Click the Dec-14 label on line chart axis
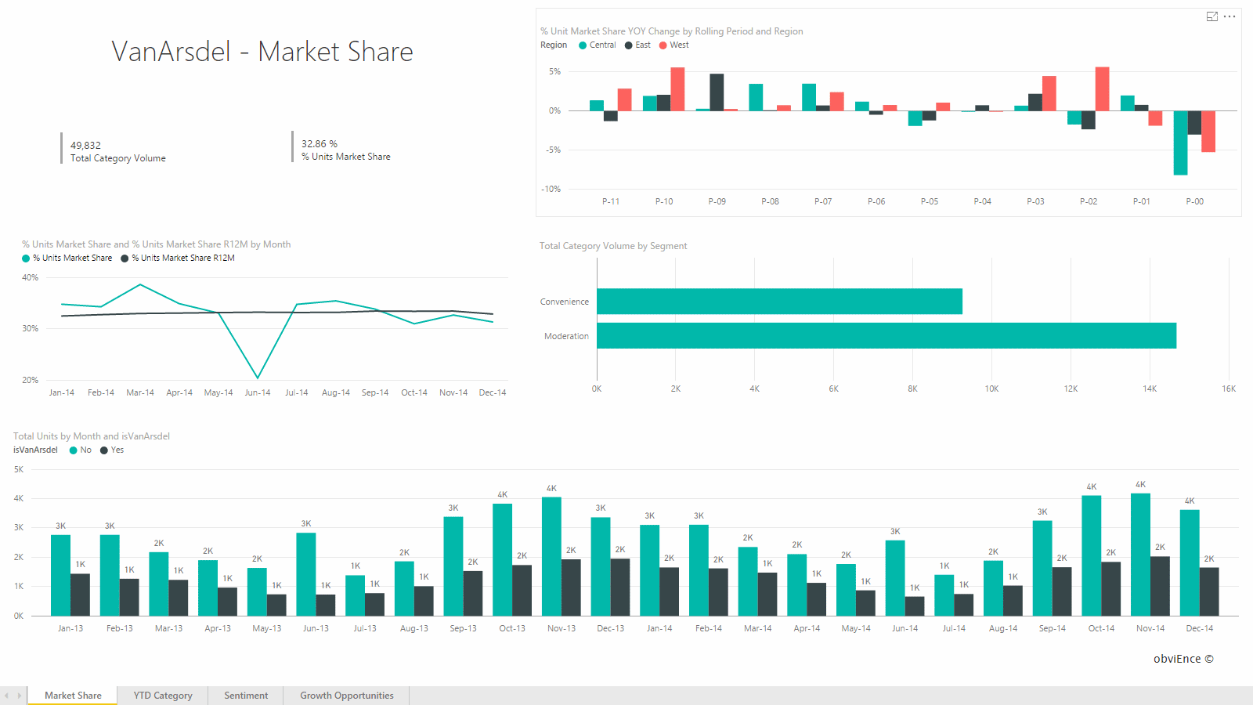1253x705 pixels. coord(493,392)
